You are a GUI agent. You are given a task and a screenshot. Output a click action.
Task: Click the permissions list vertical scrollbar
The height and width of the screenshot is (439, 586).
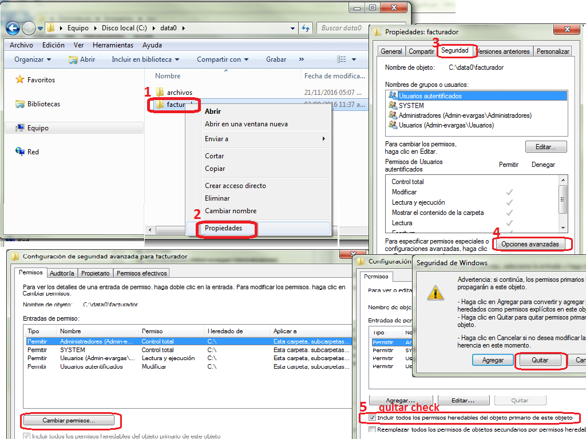pos(563,200)
